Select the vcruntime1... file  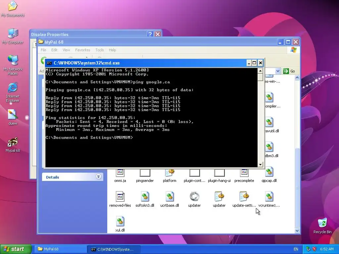point(269,199)
